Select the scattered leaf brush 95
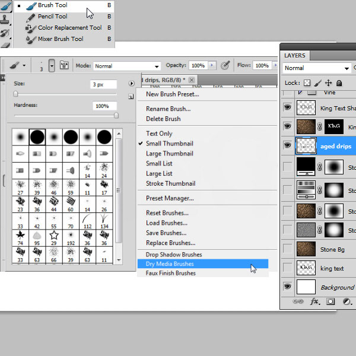This screenshot has width=356, height=356. point(37,238)
